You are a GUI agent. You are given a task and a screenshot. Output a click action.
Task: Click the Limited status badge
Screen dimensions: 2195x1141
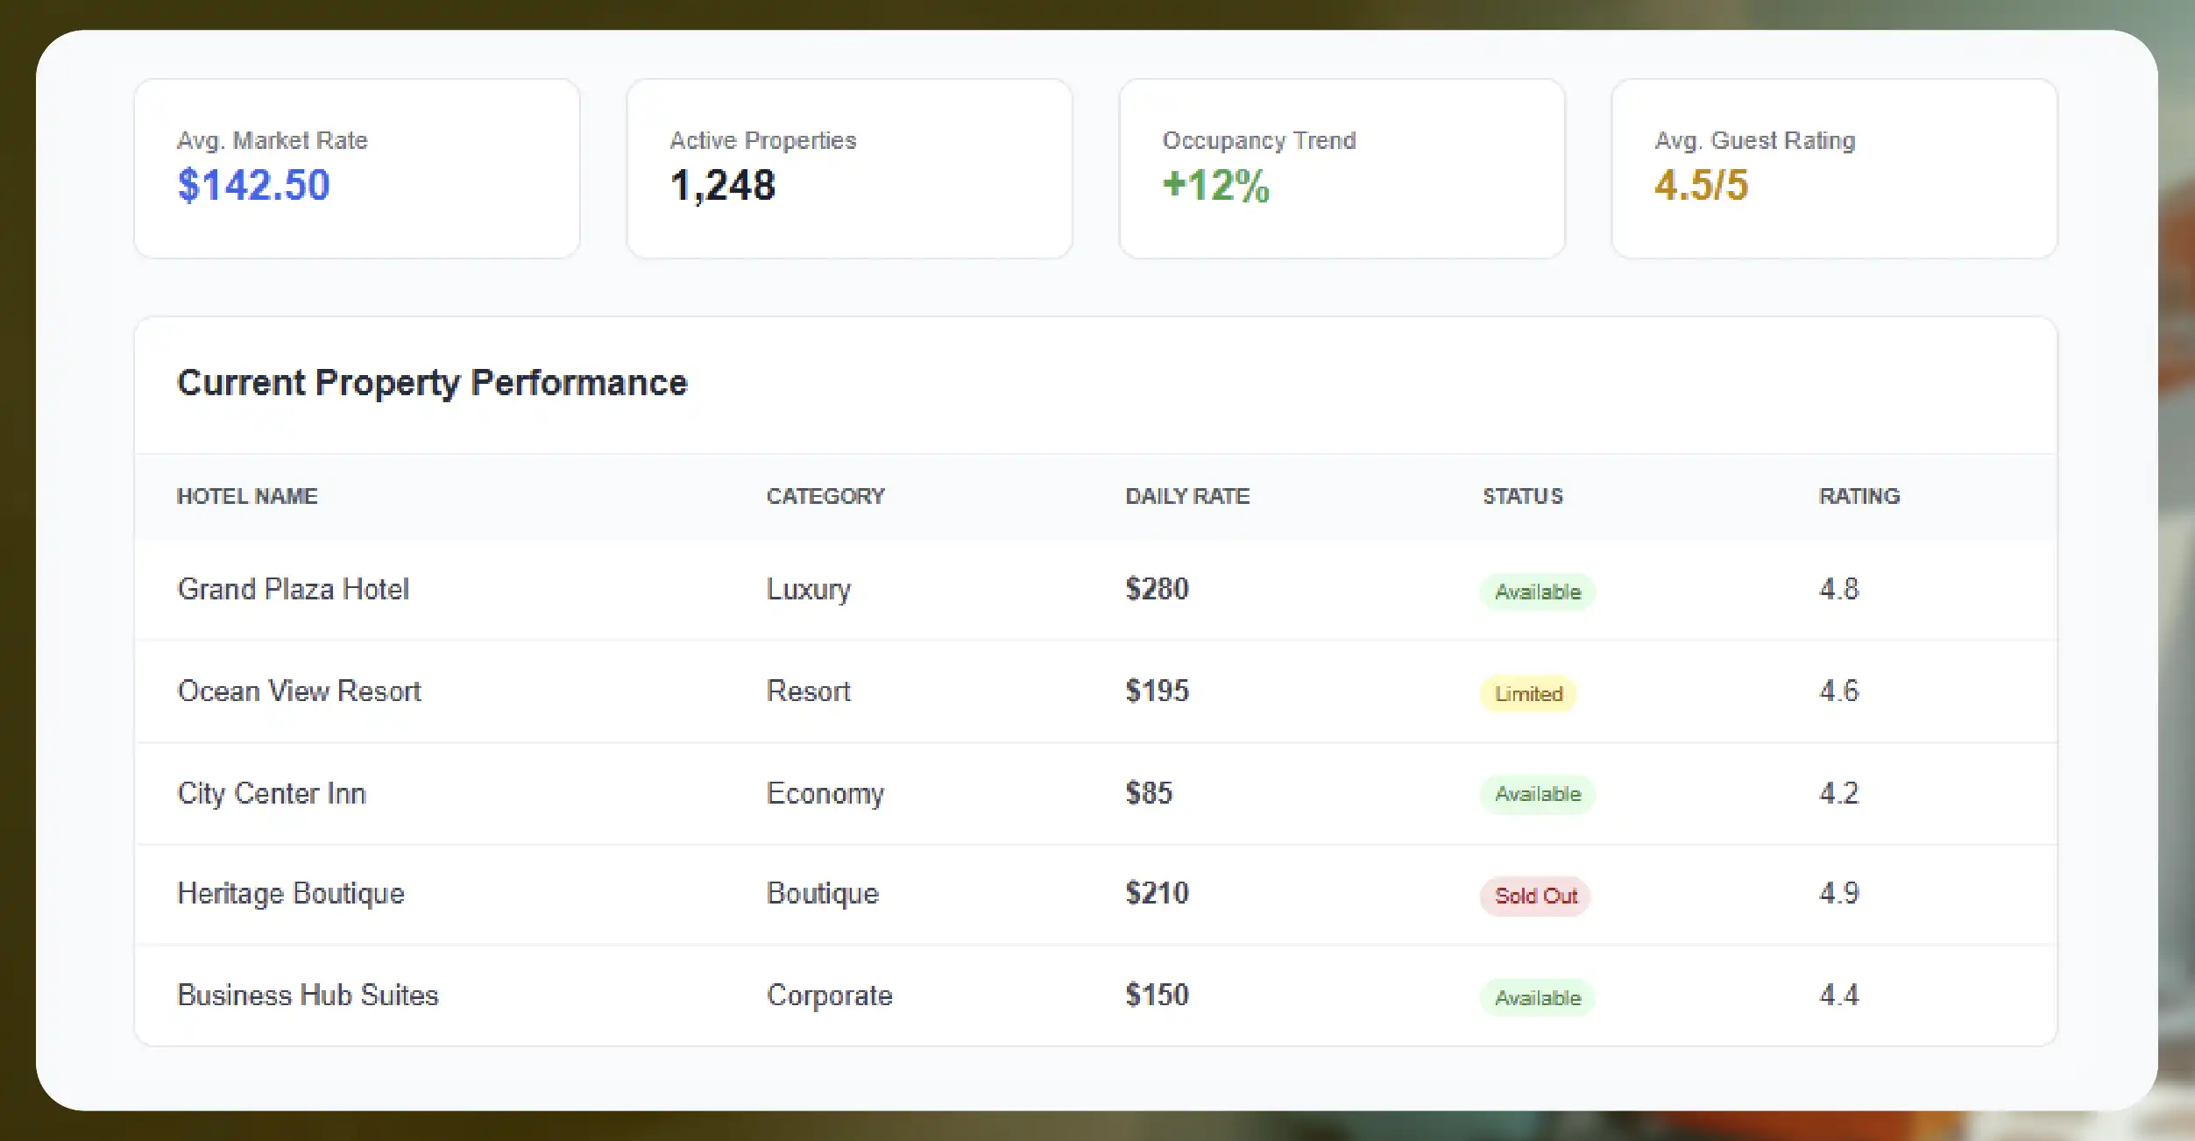(1528, 693)
